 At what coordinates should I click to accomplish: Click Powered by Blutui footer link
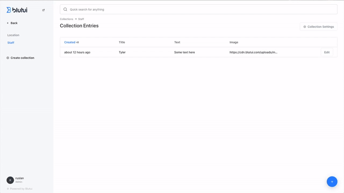coord(21,189)
